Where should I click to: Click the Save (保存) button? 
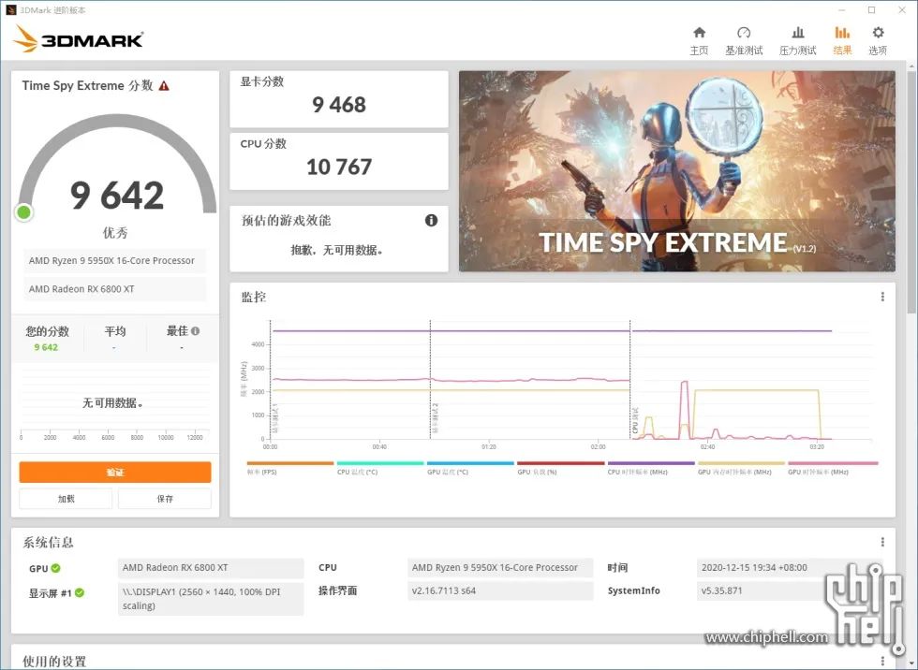[x=165, y=499]
